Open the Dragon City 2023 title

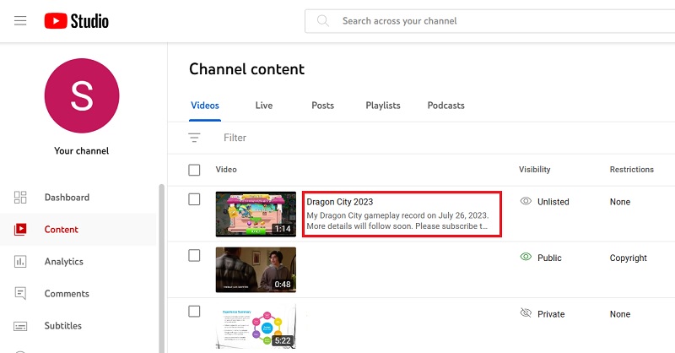[340, 202]
